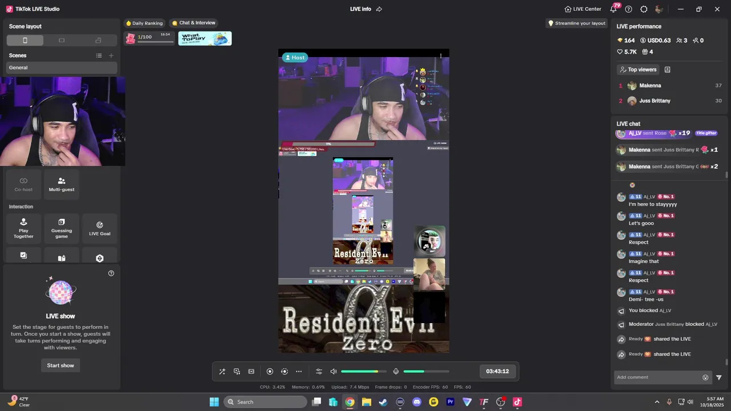Open the media and music source icon

(x=237, y=372)
